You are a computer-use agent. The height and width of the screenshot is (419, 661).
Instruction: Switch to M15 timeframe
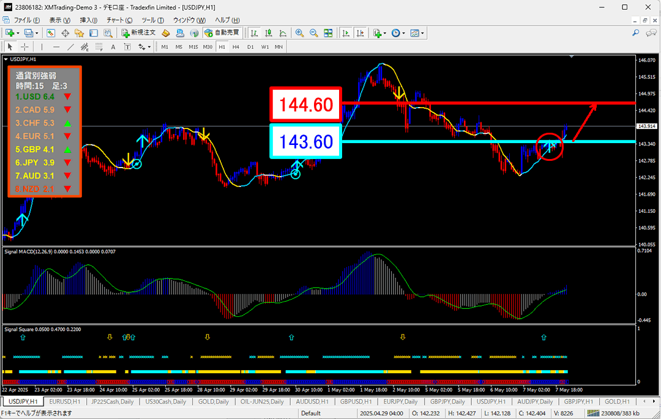click(193, 46)
